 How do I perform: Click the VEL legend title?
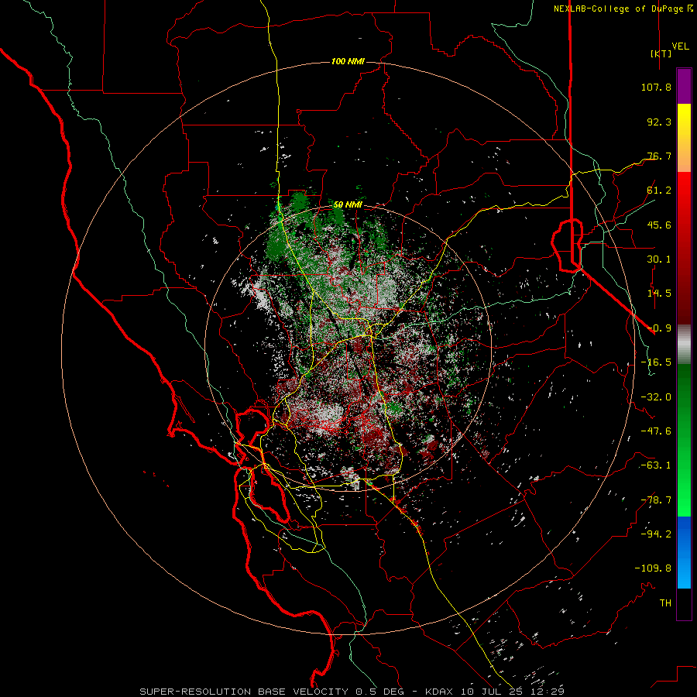point(680,46)
